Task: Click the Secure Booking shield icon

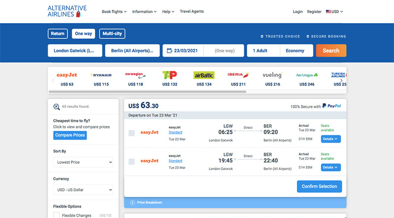Action: 307,36
